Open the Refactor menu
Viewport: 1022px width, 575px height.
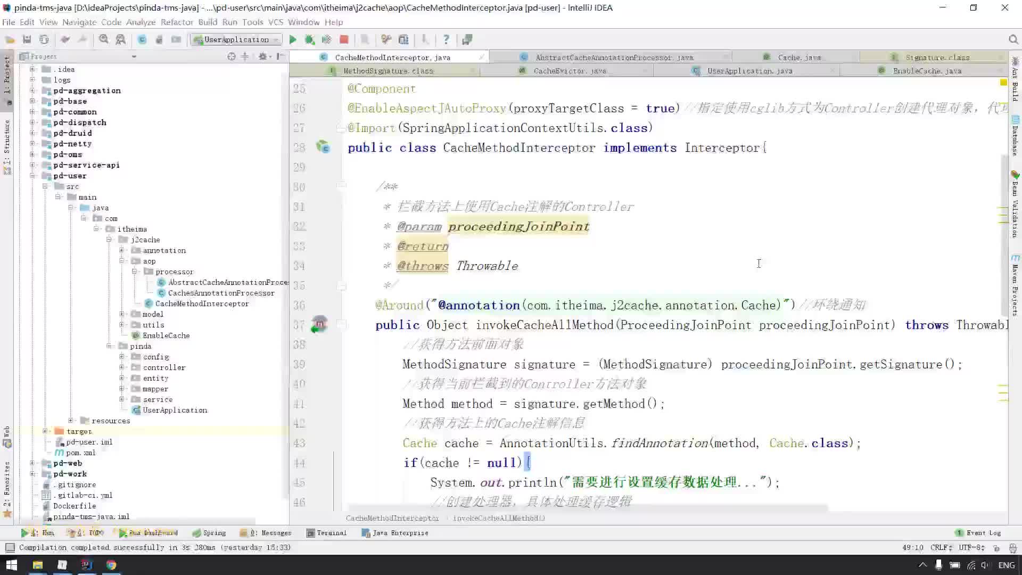[177, 22]
